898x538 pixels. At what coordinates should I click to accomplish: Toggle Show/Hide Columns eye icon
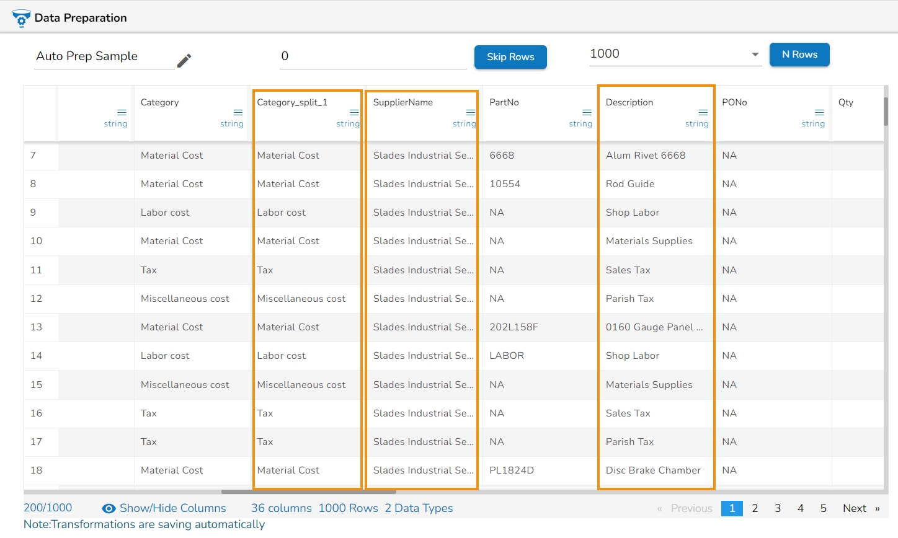click(x=109, y=509)
